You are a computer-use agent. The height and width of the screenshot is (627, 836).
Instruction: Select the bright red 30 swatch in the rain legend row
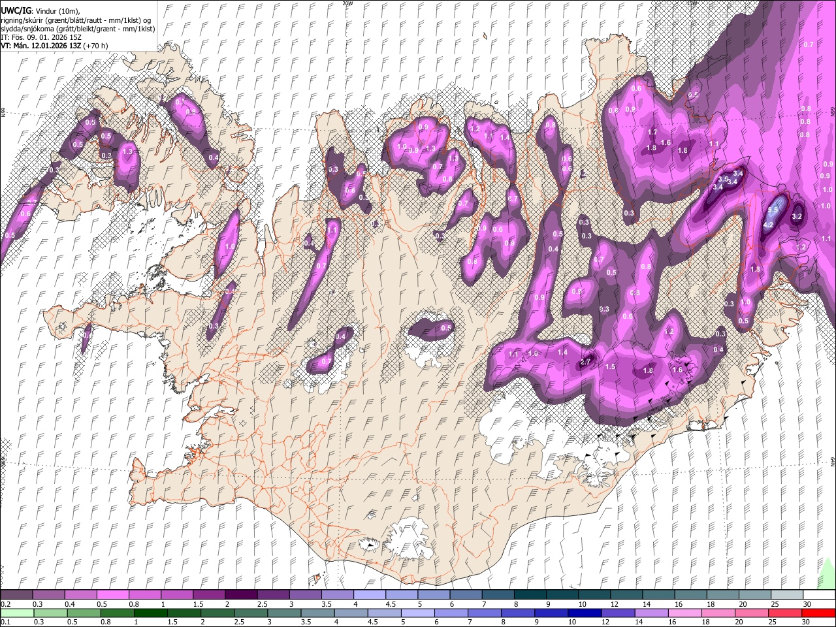(819, 613)
